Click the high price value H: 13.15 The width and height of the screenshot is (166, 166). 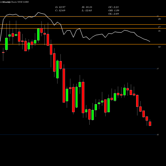click(x=87, y=7)
